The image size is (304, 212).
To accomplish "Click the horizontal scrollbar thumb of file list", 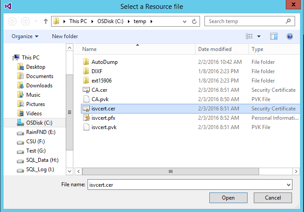I will (x=170, y=171).
